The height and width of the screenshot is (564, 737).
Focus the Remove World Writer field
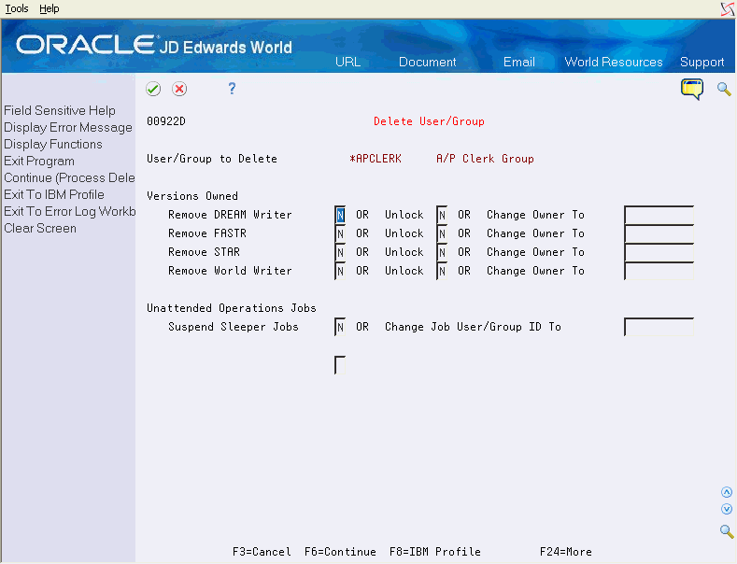click(340, 271)
